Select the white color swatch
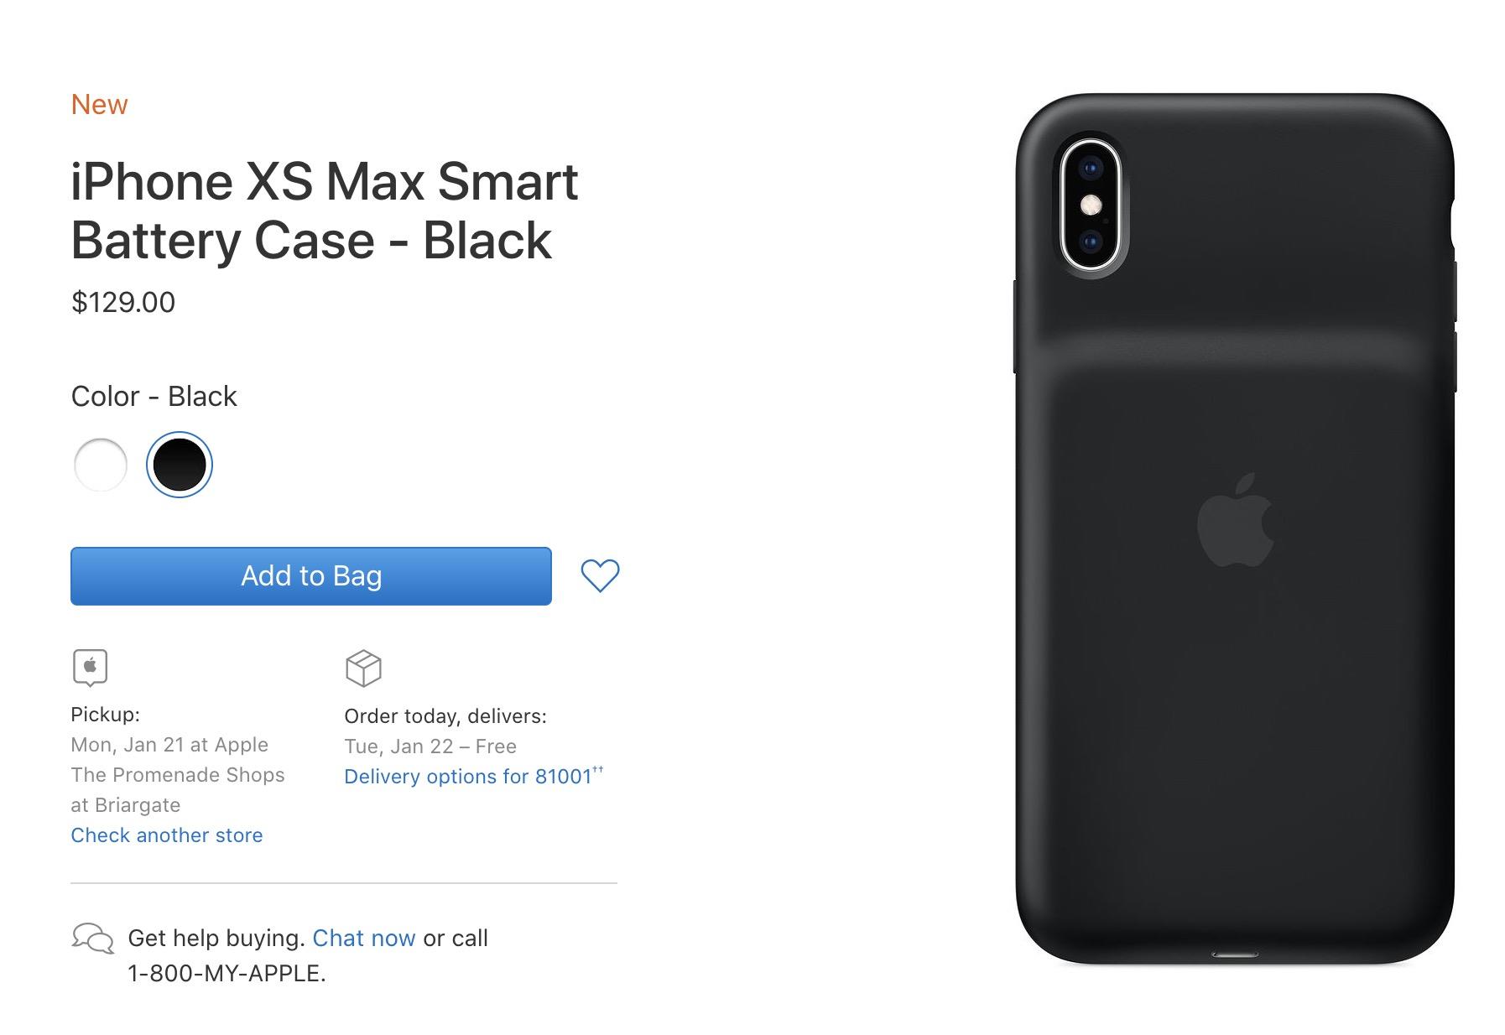The width and height of the screenshot is (1505, 1035). click(x=101, y=465)
